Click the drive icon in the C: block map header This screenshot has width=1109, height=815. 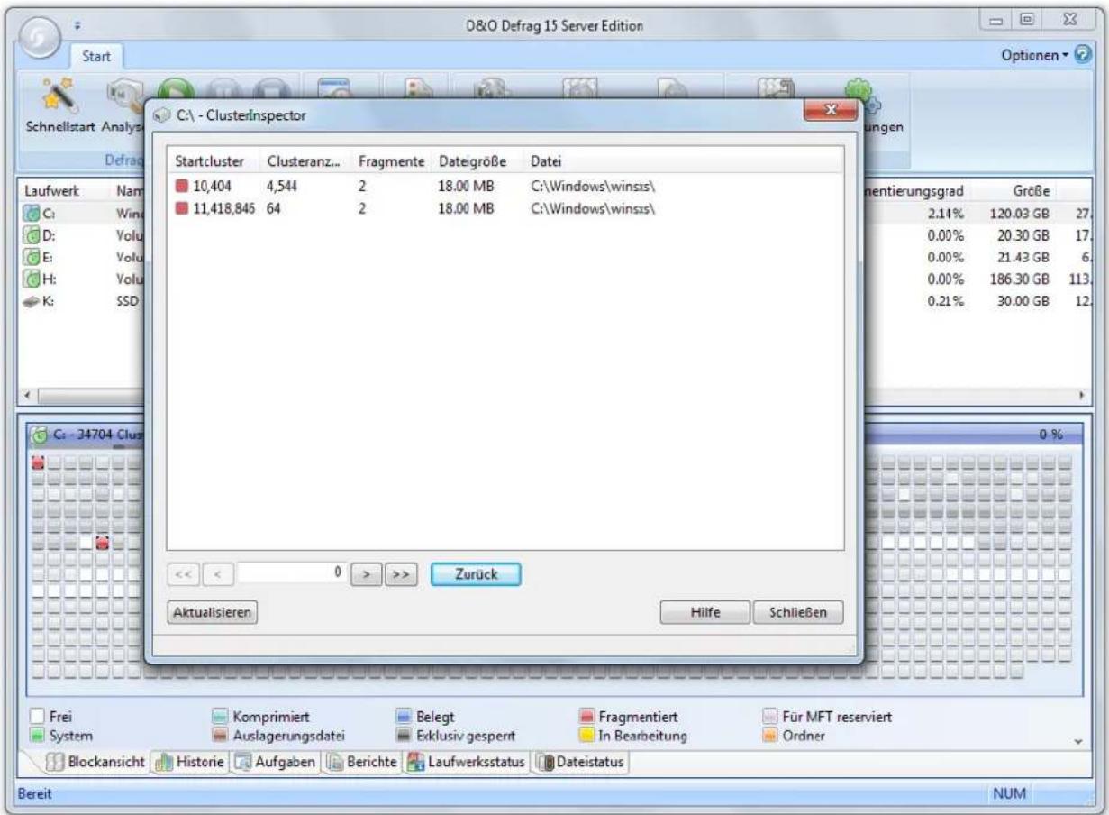tap(40, 434)
